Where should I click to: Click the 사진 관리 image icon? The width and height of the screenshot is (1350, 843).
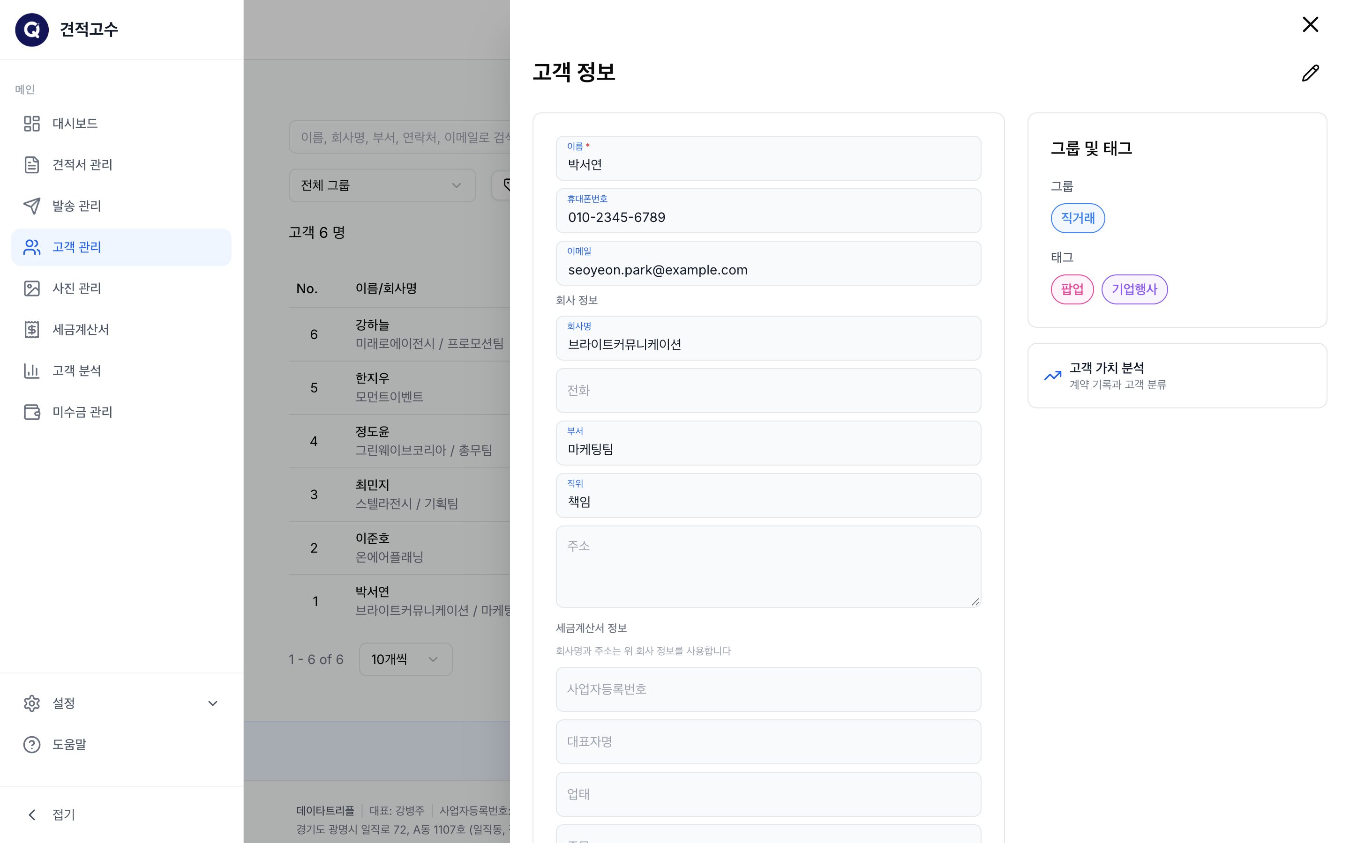point(32,288)
